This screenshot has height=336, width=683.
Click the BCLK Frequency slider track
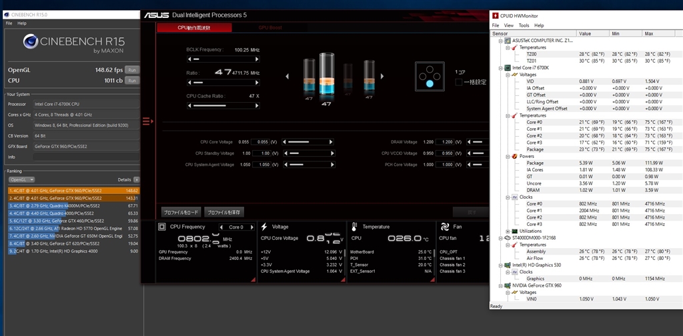coord(223,59)
